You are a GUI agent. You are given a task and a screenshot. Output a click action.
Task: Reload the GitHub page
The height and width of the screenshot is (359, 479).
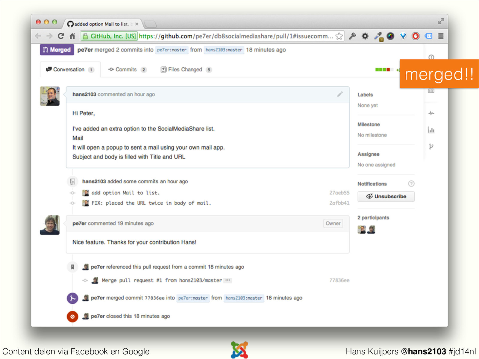click(61, 36)
